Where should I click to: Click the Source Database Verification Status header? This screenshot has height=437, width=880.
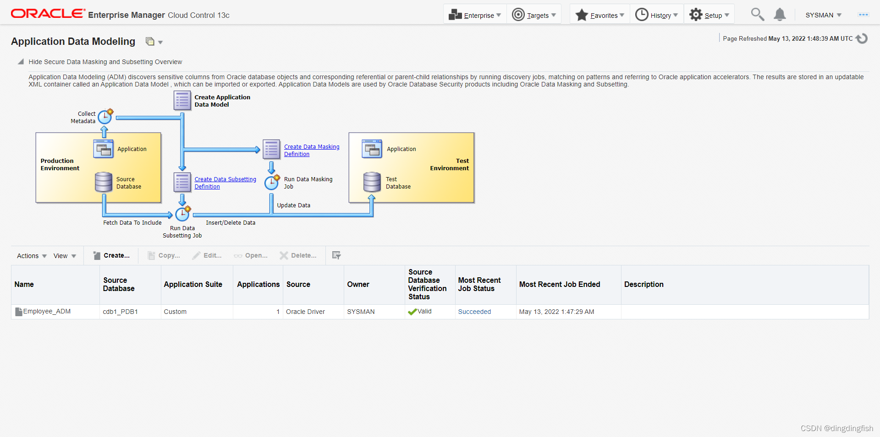[430, 285]
